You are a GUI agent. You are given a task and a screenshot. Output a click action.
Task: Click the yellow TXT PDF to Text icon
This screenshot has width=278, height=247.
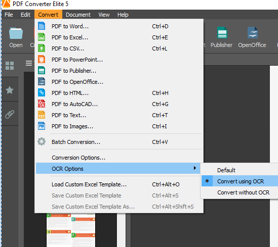[x=42, y=115]
